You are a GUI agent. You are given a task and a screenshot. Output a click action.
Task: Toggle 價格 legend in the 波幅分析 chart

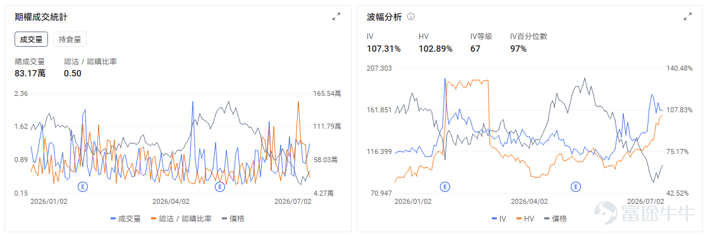(x=555, y=219)
